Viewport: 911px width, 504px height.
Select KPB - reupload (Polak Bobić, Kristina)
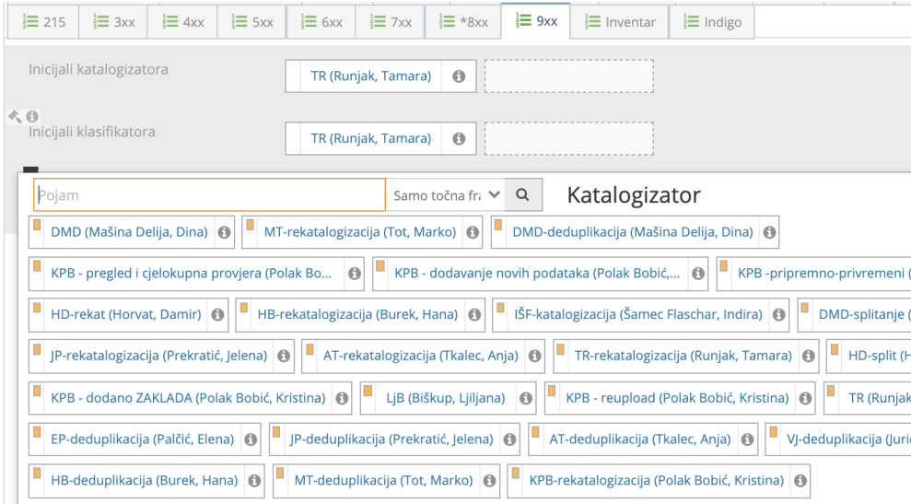pos(677,398)
